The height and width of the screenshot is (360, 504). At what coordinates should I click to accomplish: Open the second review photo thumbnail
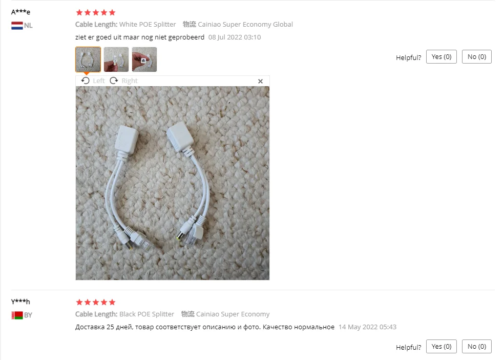click(116, 59)
